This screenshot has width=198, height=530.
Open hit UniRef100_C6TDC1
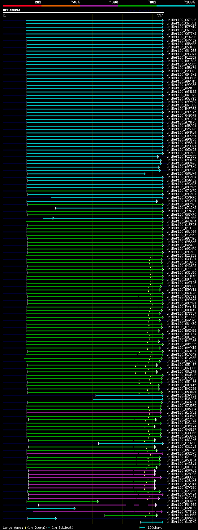pyautogui.click(x=181, y=23)
